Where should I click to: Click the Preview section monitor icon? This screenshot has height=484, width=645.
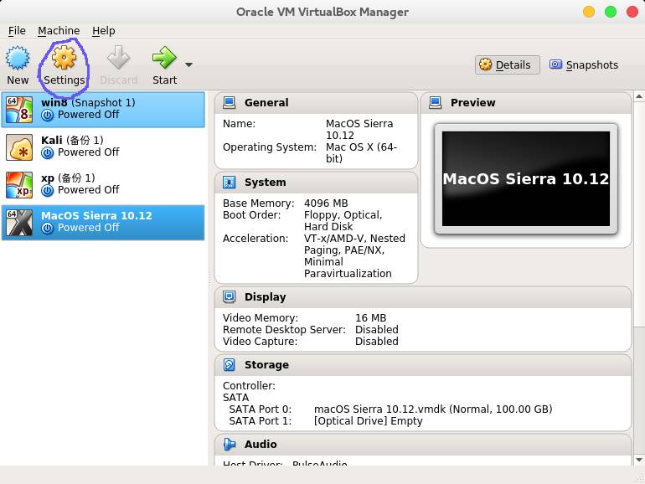pyautogui.click(x=436, y=102)
